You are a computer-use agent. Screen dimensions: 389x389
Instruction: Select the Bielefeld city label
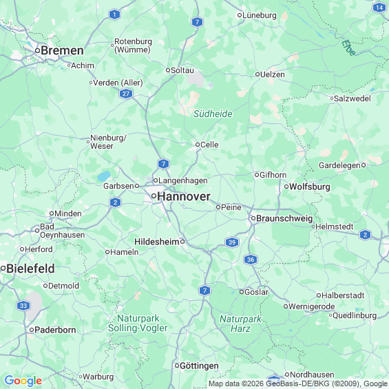pos(30,269)
